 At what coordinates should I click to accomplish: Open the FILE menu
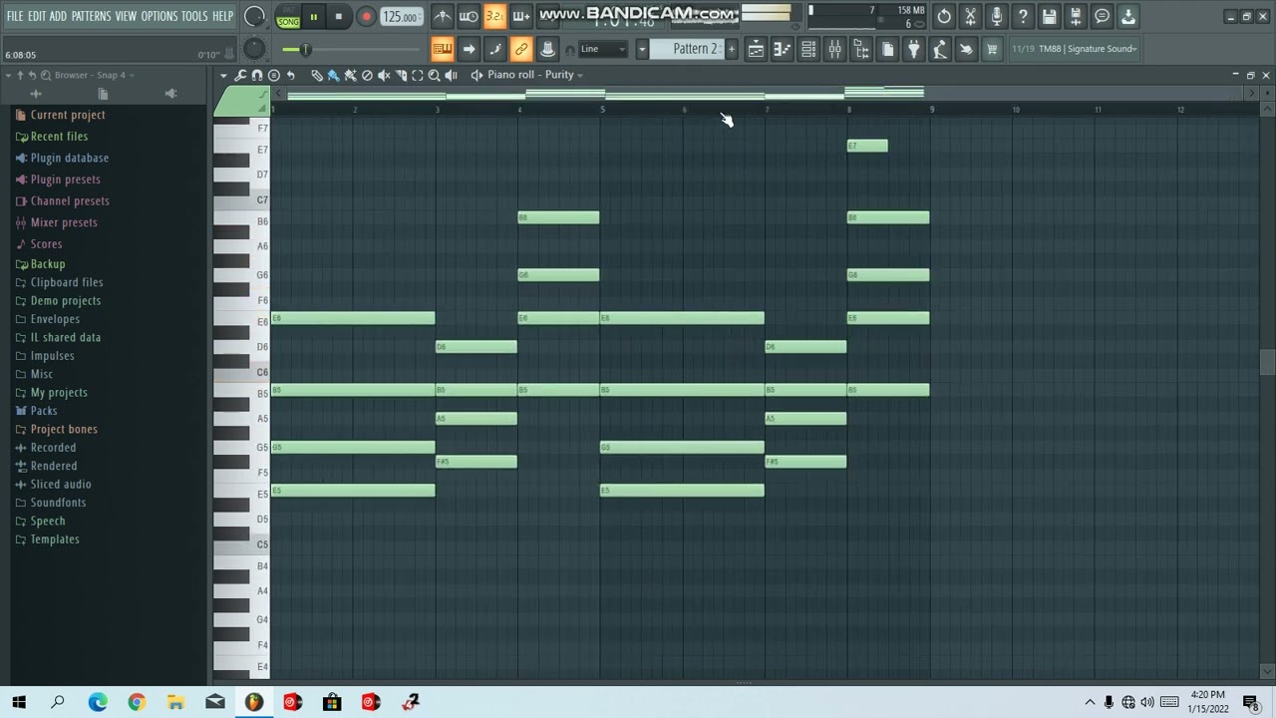[x=15, y=16]
